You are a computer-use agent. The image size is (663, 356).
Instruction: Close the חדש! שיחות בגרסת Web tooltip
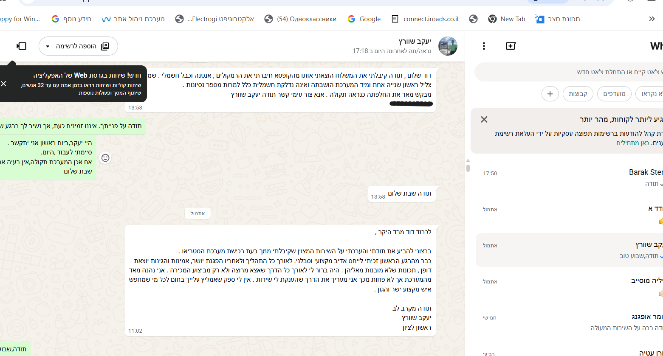[x=3, y=84]
